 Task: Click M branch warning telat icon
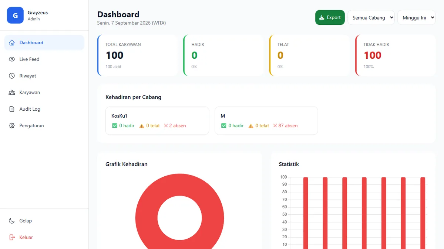[x=251, y=126]
